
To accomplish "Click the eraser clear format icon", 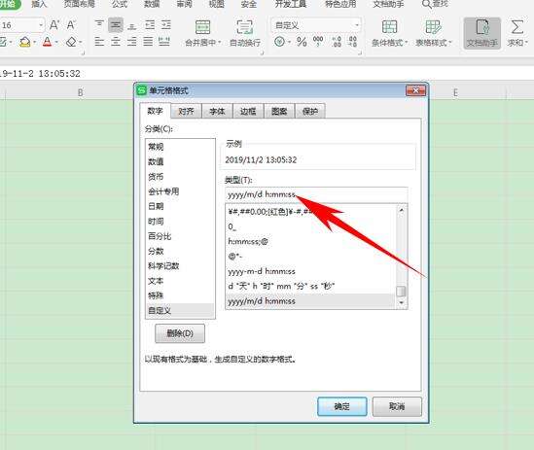I will [71, 42].
